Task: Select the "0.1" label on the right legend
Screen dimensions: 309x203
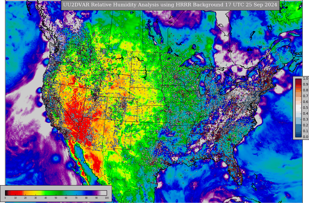Action: [x=305, y=131]
